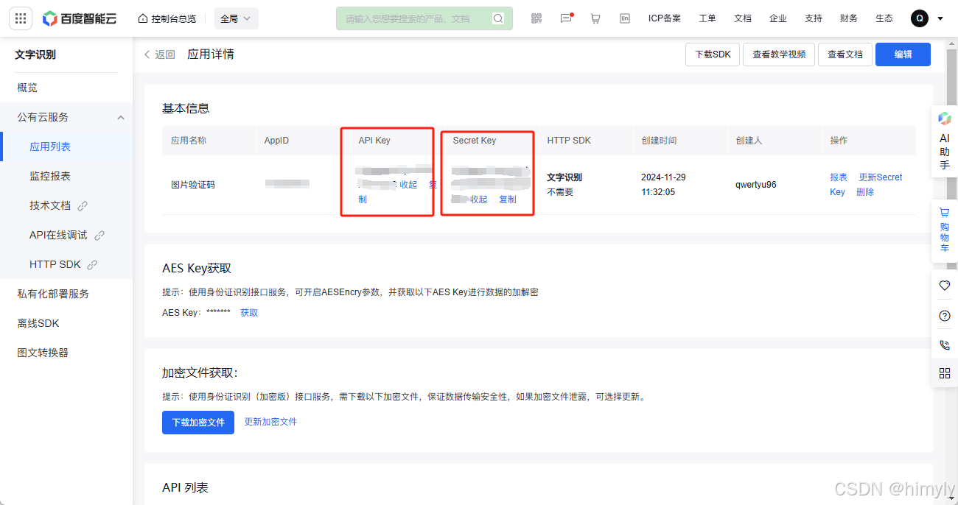The width and height of the screenshot is (958, 505).
Task: Copy the Secret Key with 复制
Action: (508, 199)
